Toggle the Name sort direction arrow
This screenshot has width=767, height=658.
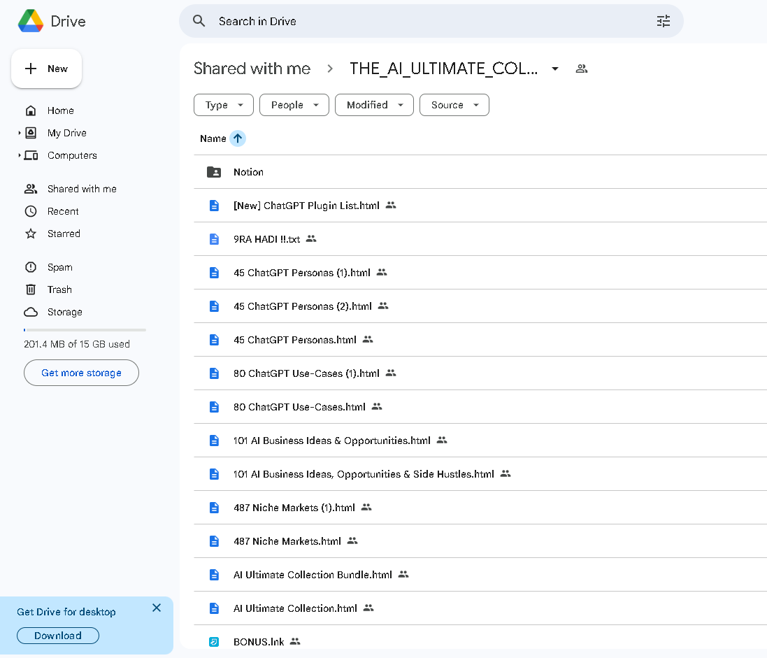238,138
